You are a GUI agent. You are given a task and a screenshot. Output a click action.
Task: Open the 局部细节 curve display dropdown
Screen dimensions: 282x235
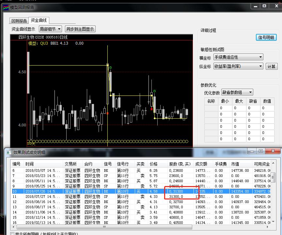point(50,29)
